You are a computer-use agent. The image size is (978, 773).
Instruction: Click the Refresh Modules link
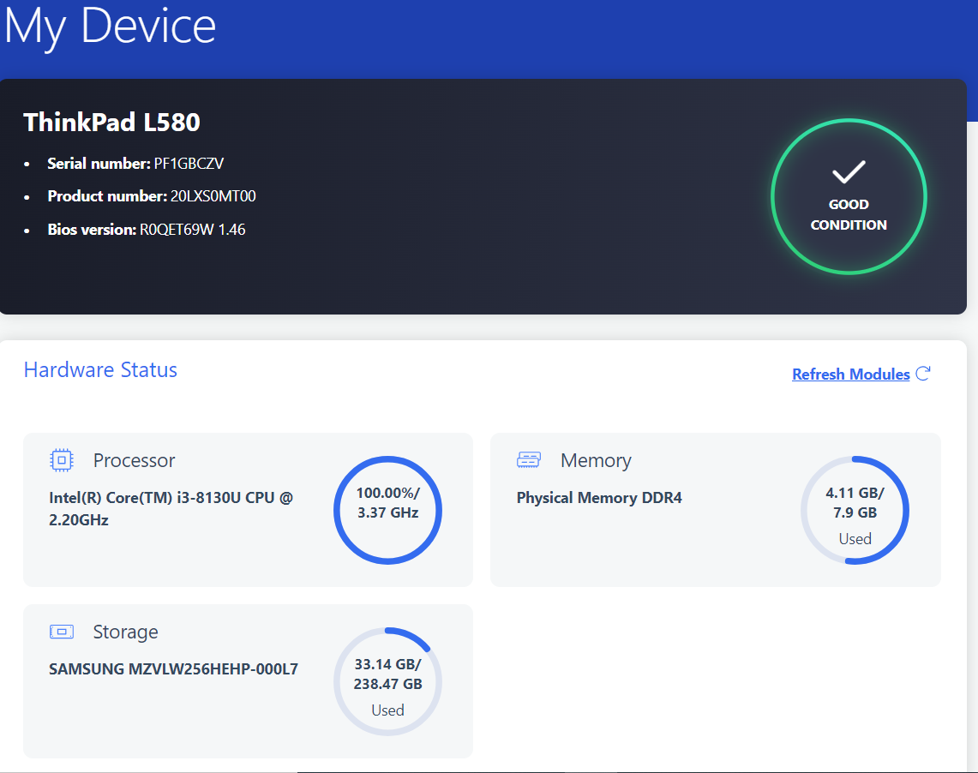[850, 375]
